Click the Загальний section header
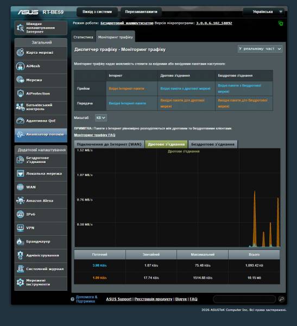The image size is (297, 326). [x=41, y=42]
